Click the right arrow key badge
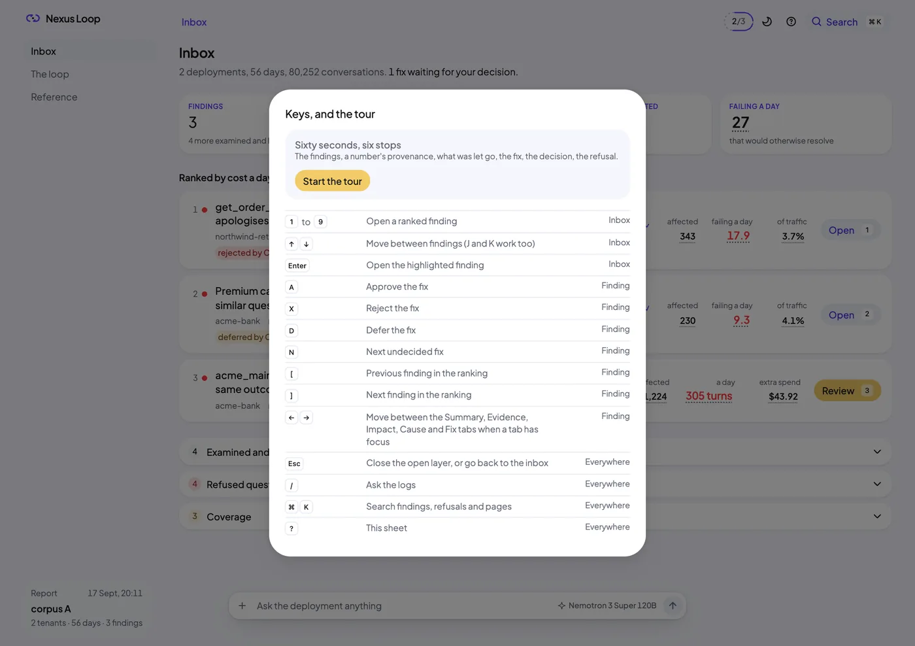The height and width of the screenshot is (646, 915). [x=306, y=418]
